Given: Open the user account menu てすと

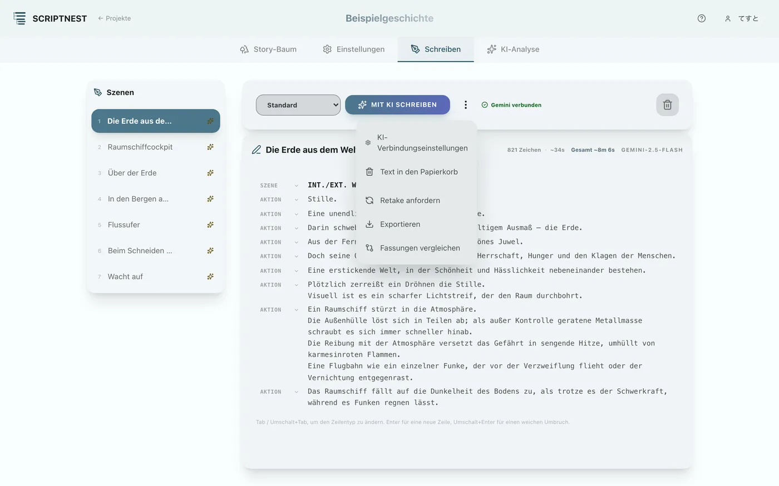Looking at the screenshot, I should 742,18.
